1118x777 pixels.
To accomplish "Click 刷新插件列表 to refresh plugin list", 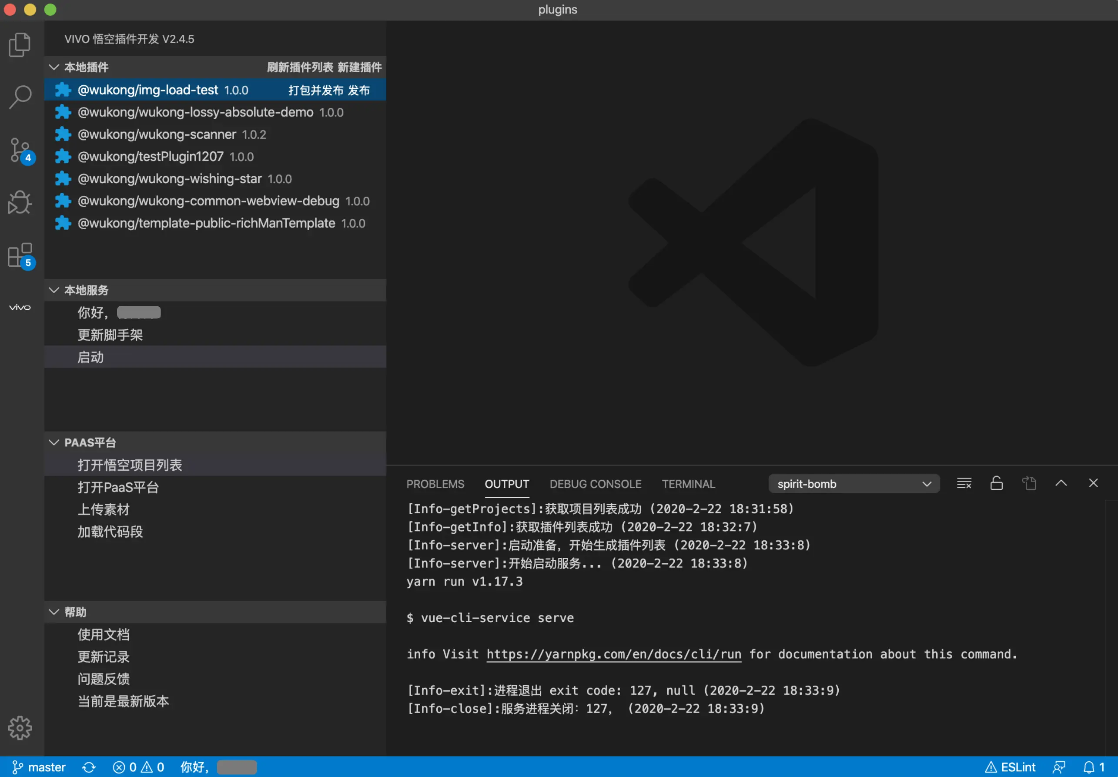I will 300,67.
